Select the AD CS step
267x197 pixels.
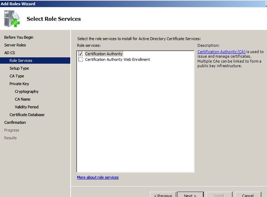click(x=9, y=53)
